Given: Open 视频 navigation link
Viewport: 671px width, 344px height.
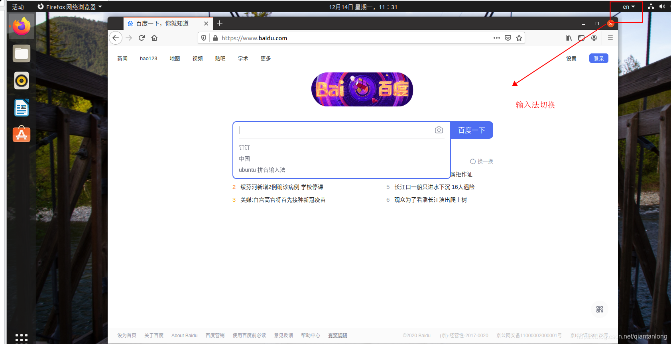Looking at the screenshot, I should point(197,58).
